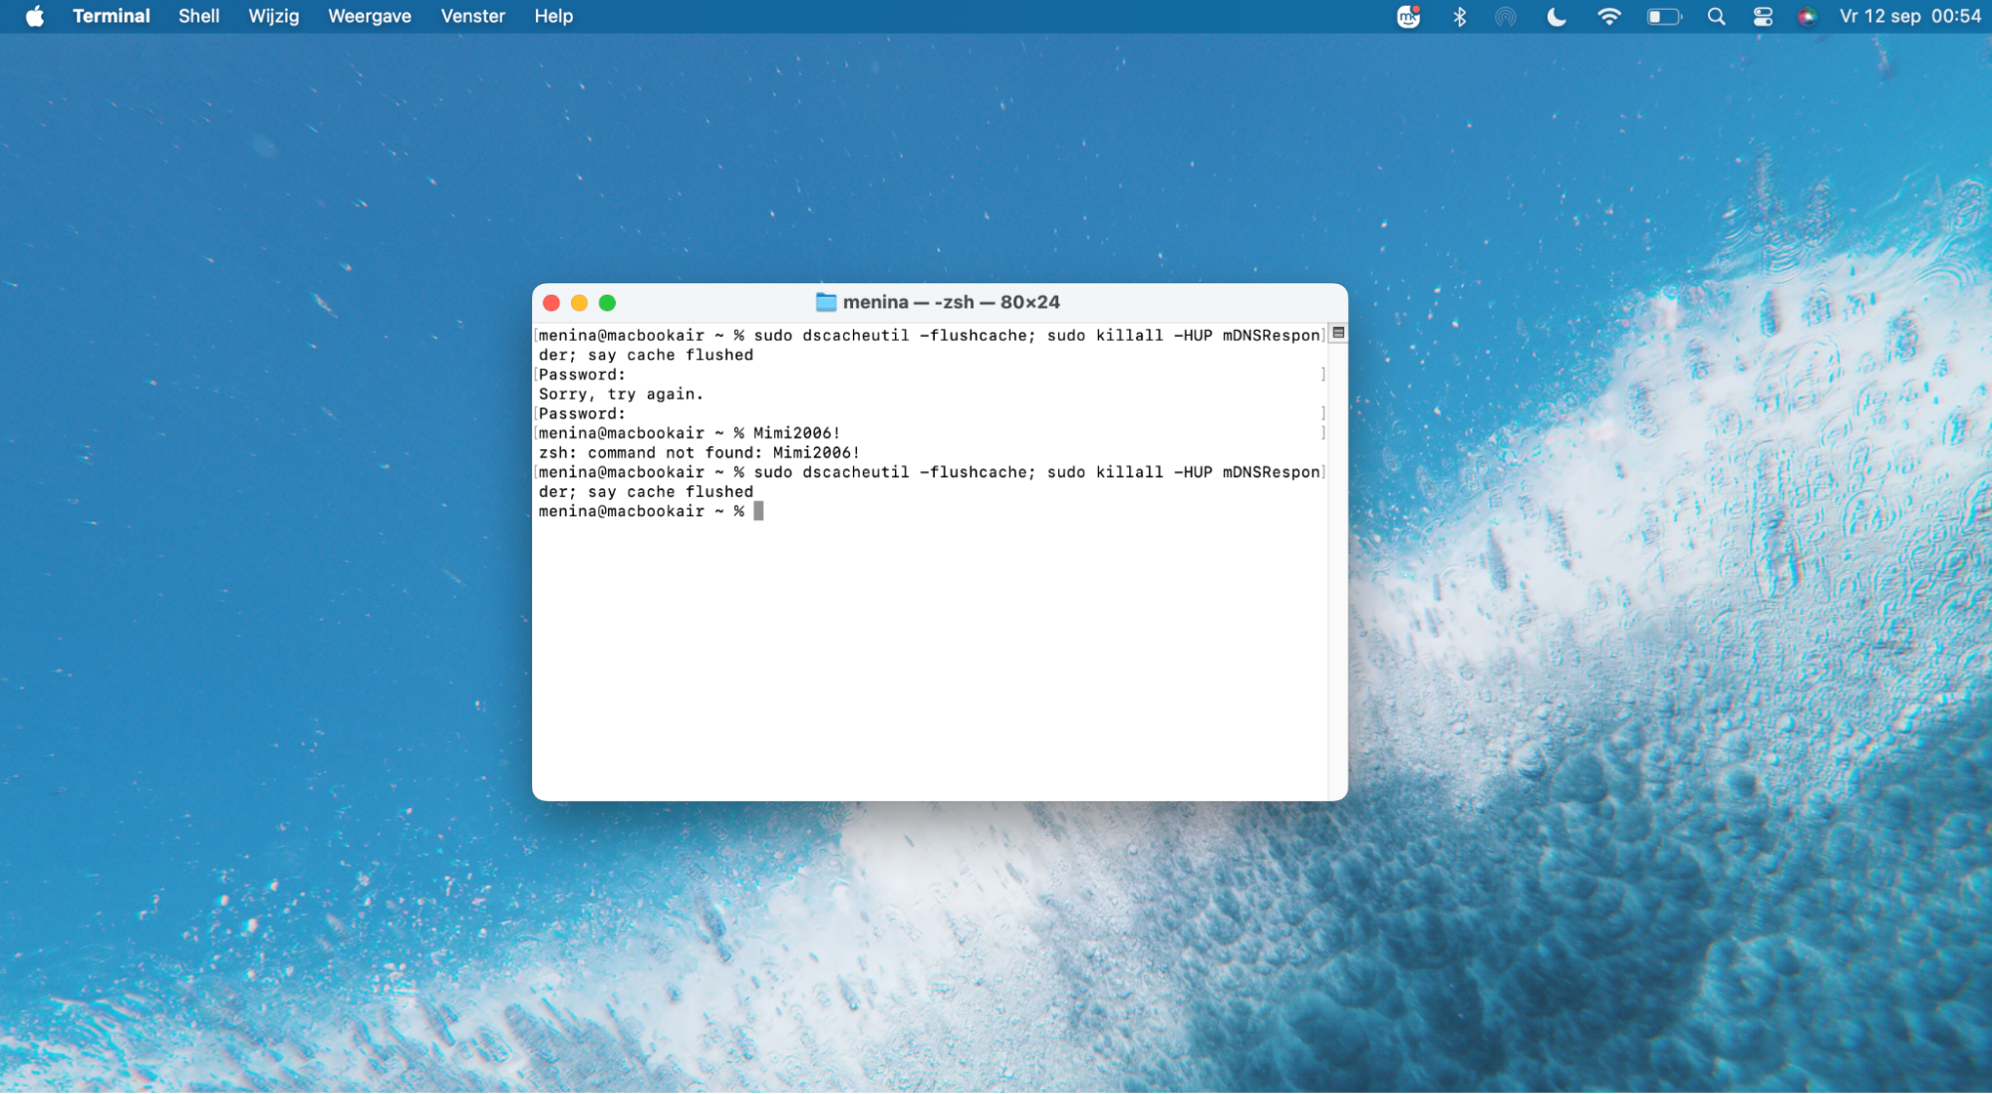Click the Wi-Fi icon in the menu bar
1992x1094 pixels.
[x=1610, y=16]
